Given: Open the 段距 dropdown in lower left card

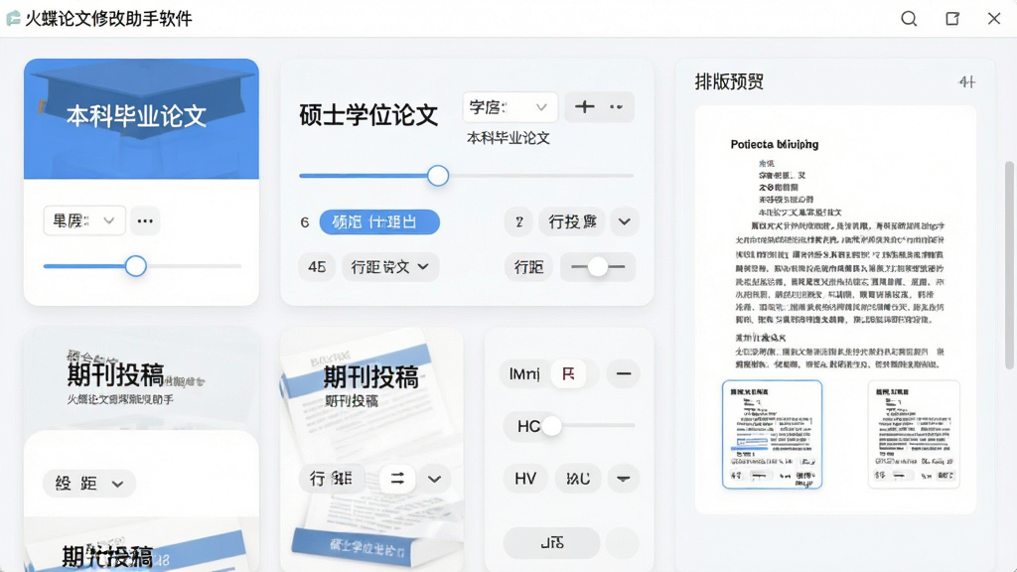Looking at the screenshot, I should click(x=89, y=484).
